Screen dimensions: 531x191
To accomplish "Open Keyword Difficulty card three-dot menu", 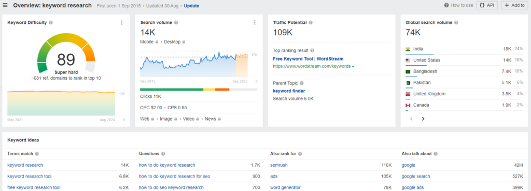I will [x=121, y=23].
